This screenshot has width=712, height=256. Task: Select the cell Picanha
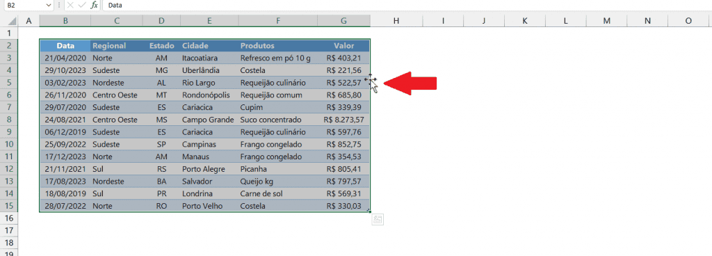[x=278, y=169]
